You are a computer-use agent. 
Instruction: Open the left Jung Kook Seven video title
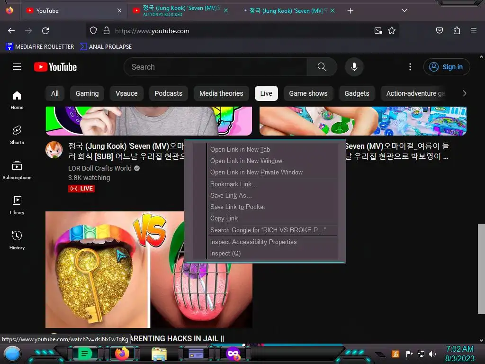point(127,151)
